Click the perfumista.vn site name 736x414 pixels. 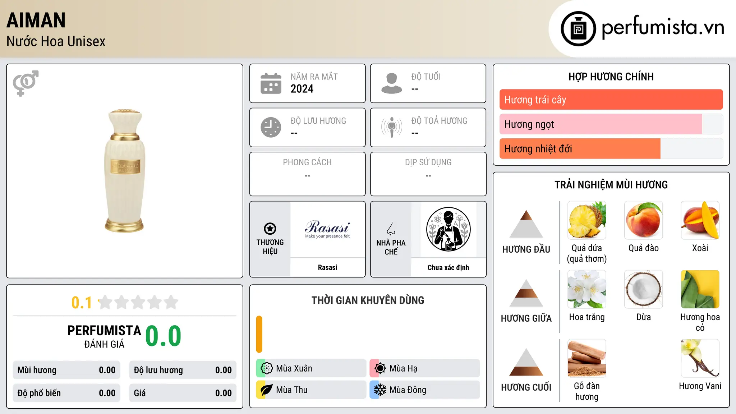click(x=663, y=27)
